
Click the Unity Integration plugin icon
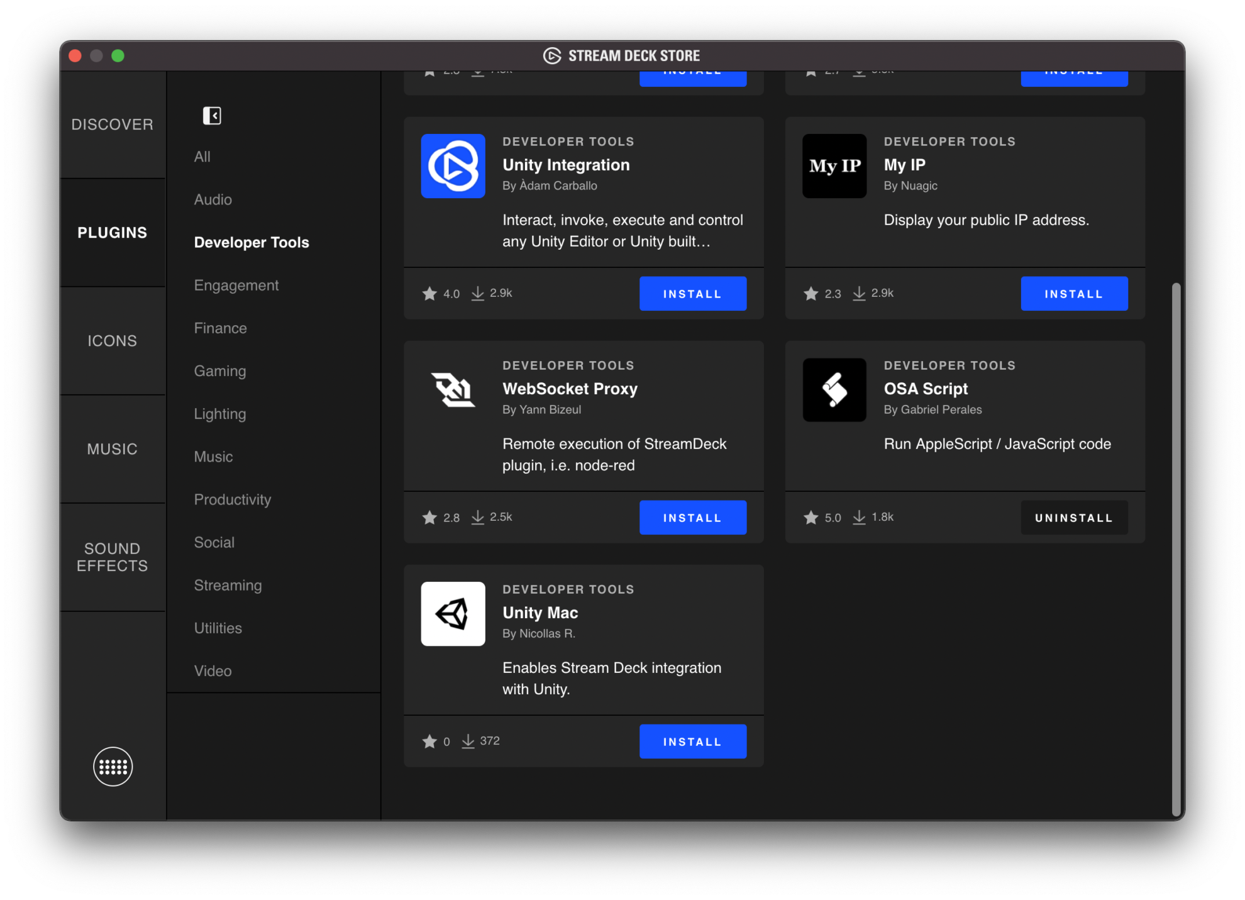453,166
